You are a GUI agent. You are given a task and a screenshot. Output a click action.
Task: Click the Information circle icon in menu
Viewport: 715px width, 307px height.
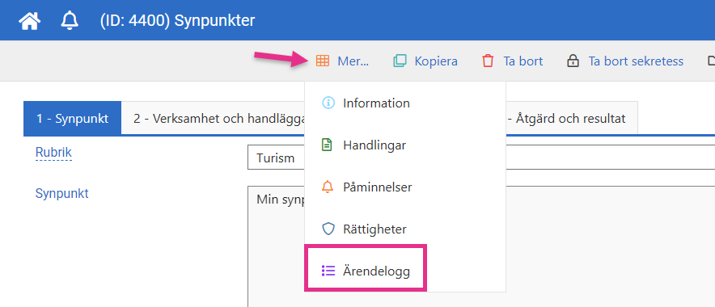tap(328, 103)
